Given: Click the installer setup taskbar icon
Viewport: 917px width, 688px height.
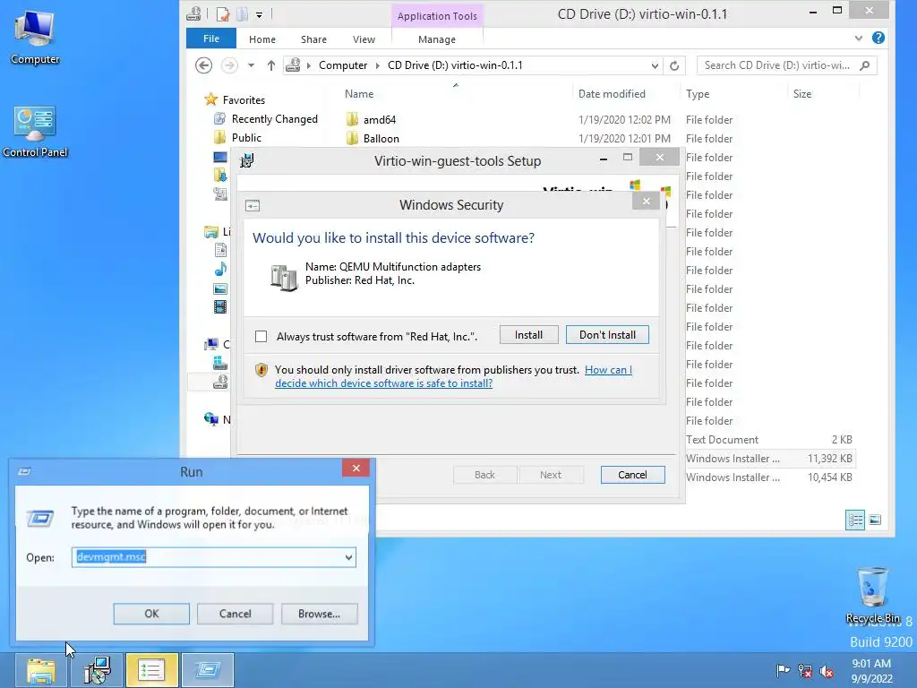Looking at the screenshot, I should click(x=97, y=670).
